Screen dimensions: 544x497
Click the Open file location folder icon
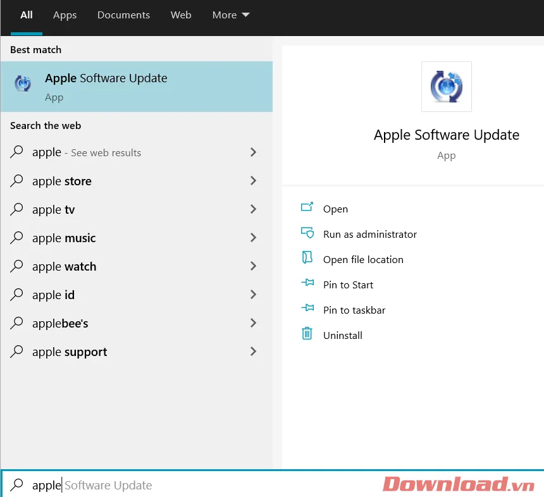pos(307,258)
